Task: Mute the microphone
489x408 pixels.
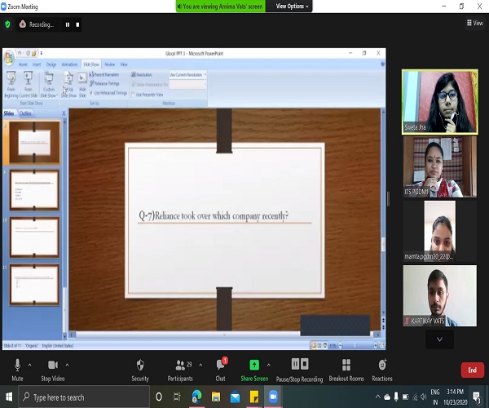Action: point(17,370)
